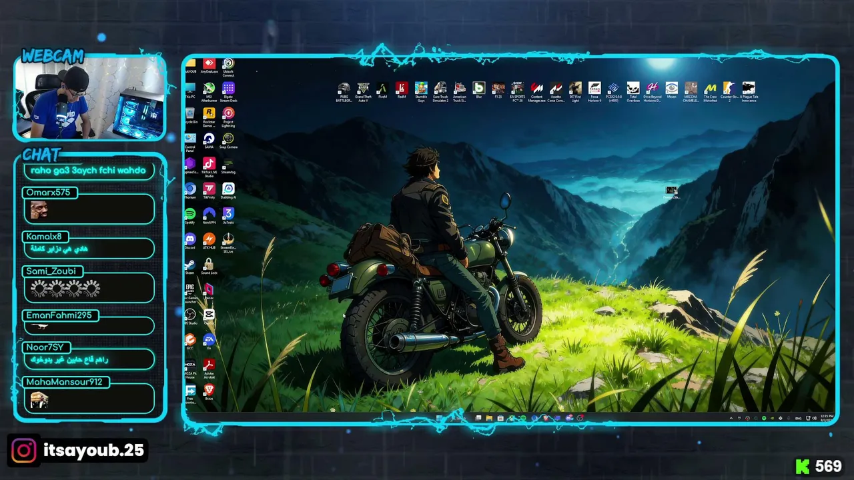
Task: Select the Streamfog desktop icon
Action: click(x=228, y=166)
